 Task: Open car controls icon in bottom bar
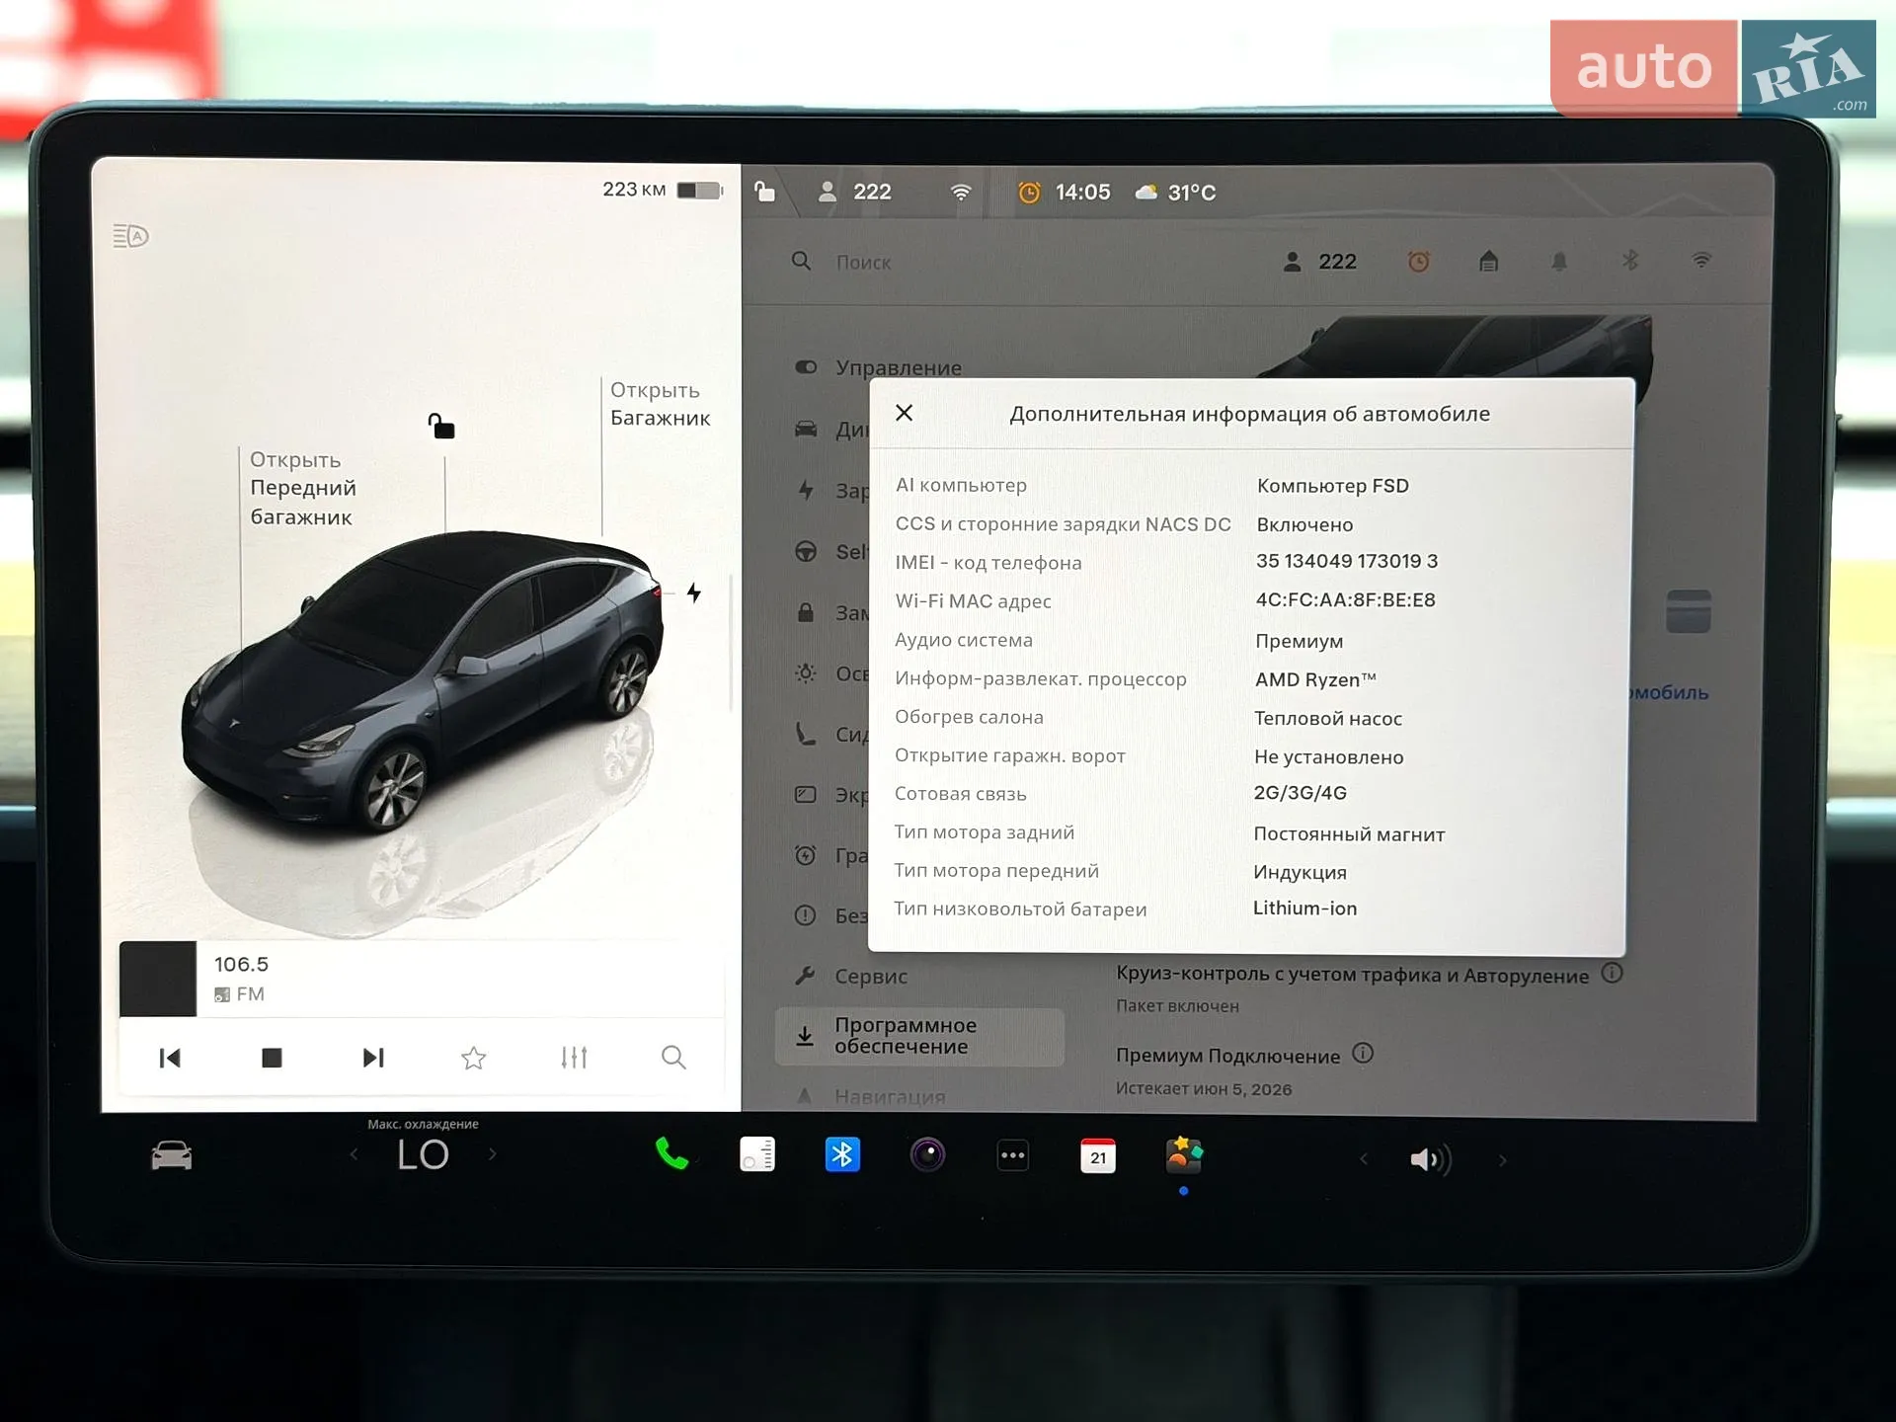[x=172, y=1154]
